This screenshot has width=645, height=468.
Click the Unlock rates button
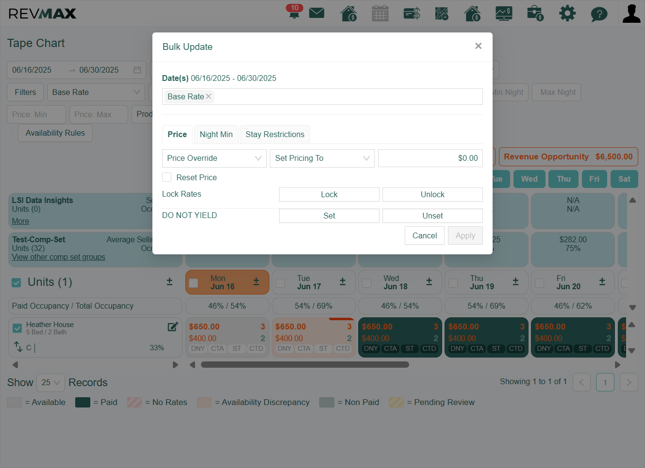[432, 194]
